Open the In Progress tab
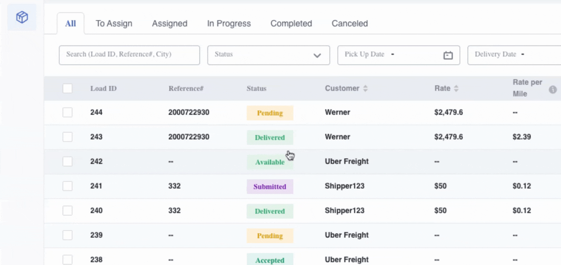This screenshot has width=561, height=265. pyautogui.click(x=229, y=24)
